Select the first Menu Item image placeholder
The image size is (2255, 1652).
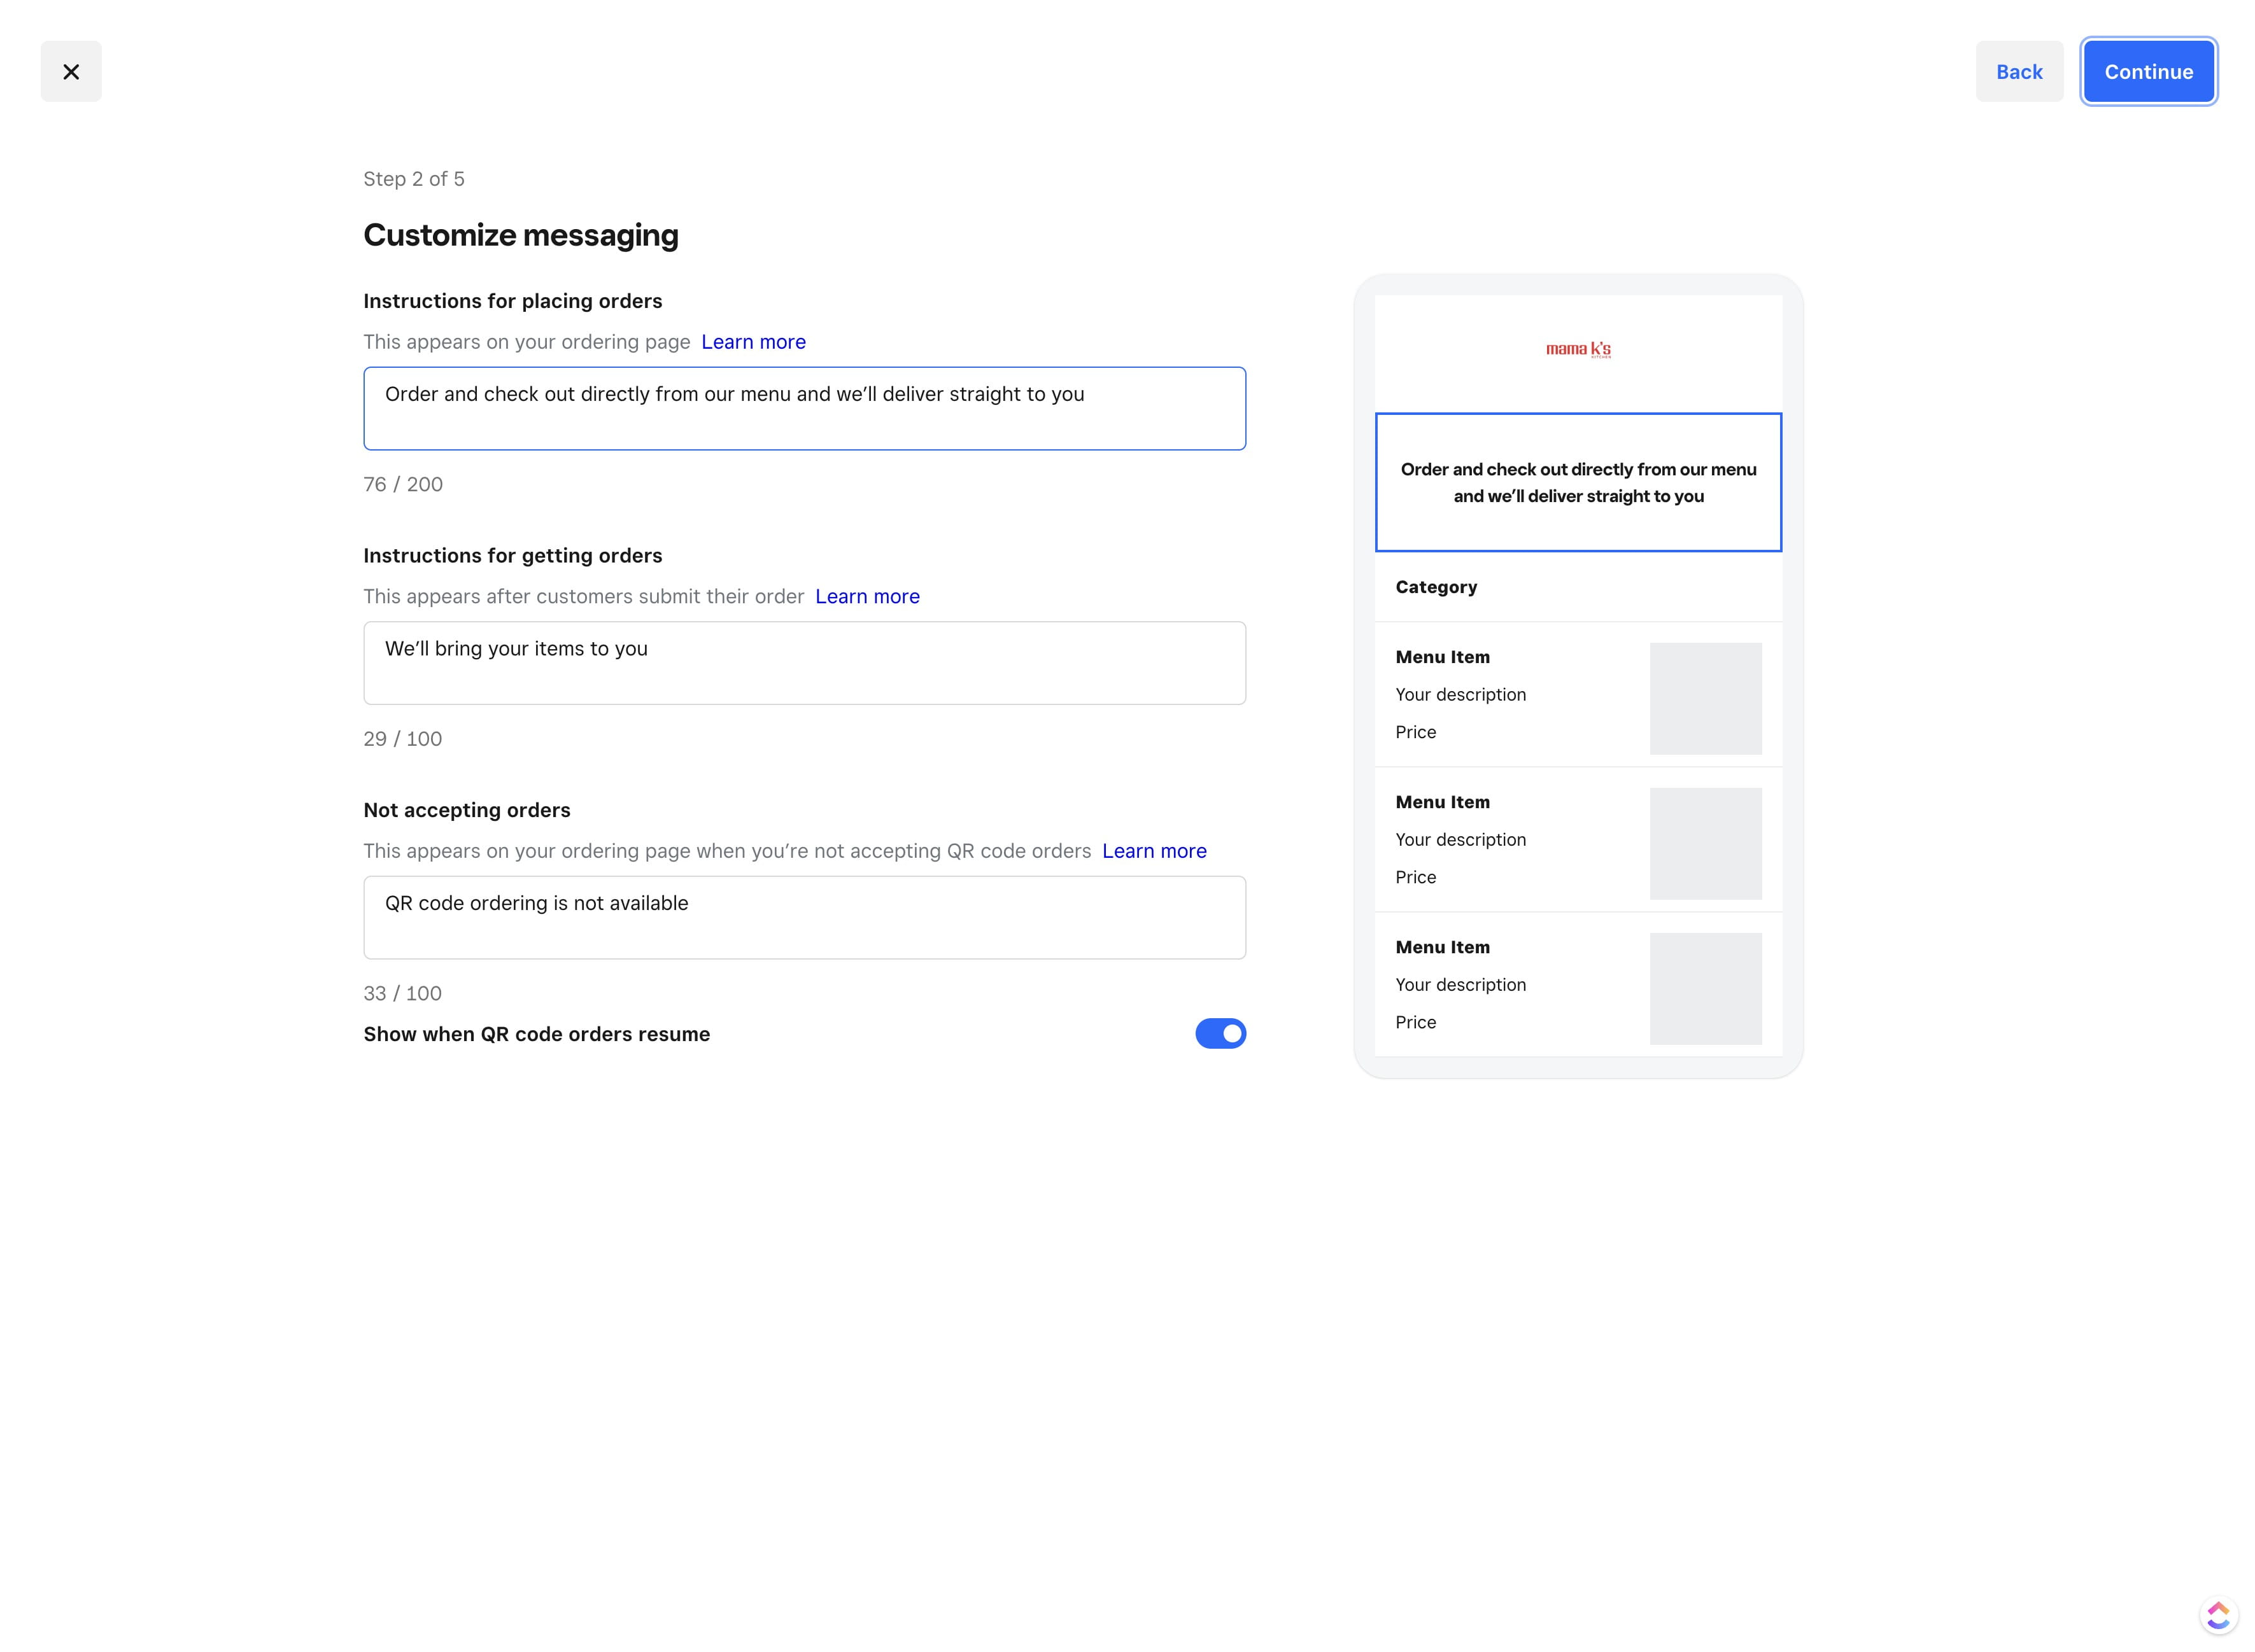[x=1705, y=698]
